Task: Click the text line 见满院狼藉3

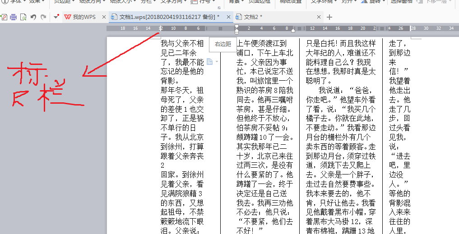Action: click(181, 193)
